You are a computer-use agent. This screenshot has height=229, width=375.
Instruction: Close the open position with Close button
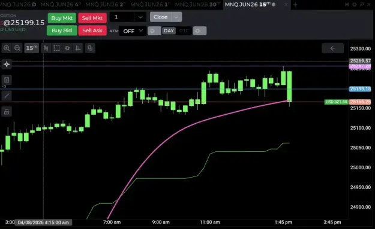point(161,17)
